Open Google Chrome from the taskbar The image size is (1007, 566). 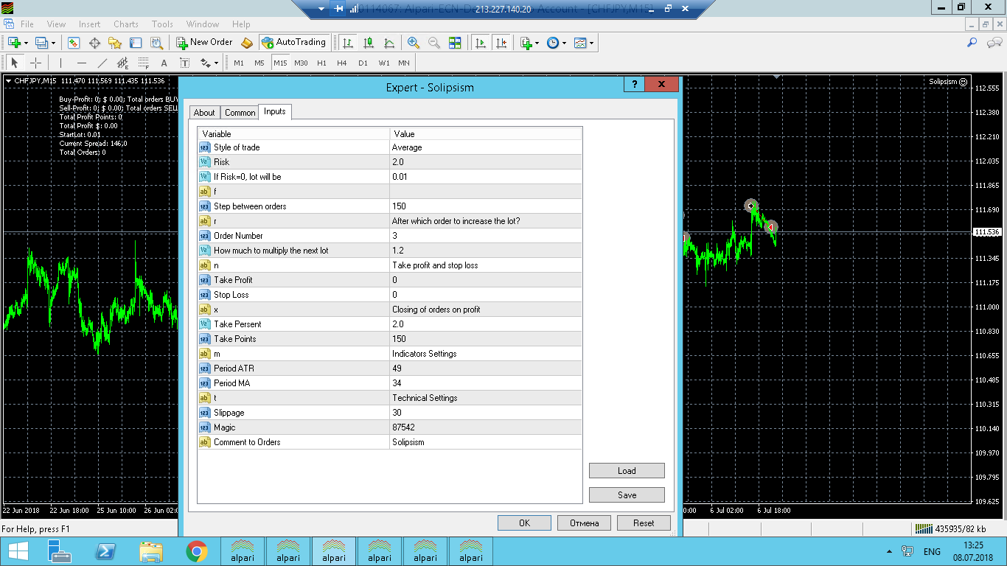click(196, 551)
